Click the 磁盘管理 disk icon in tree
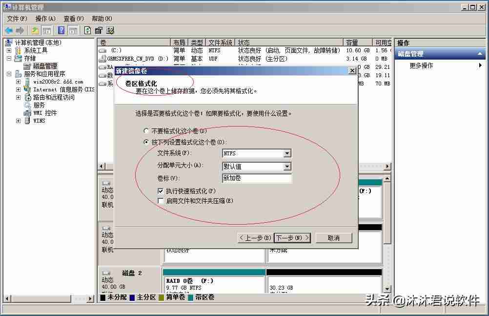Image resolution: width=489 pixels, height=316 pixels. coord(28,66)
